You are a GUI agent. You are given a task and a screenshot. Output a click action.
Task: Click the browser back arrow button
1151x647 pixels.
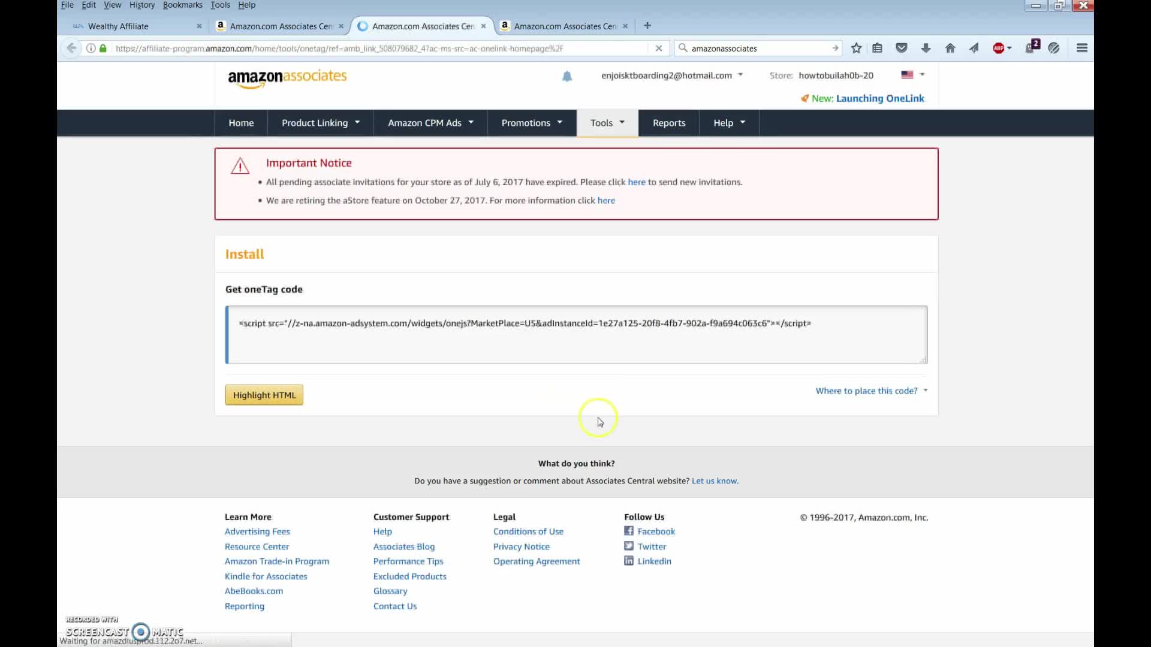[x=71, y=48]
